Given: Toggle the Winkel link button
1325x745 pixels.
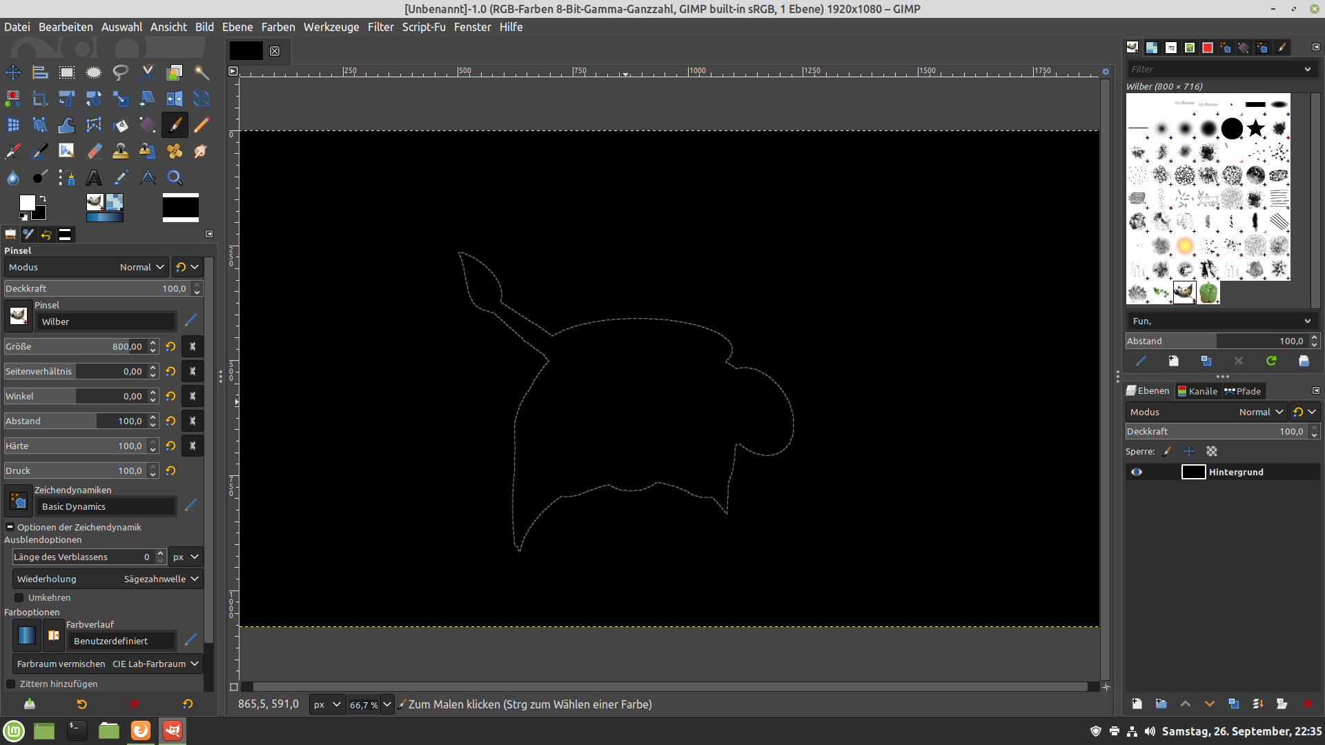Looking at the screenshot, I should tap(193, 396).
